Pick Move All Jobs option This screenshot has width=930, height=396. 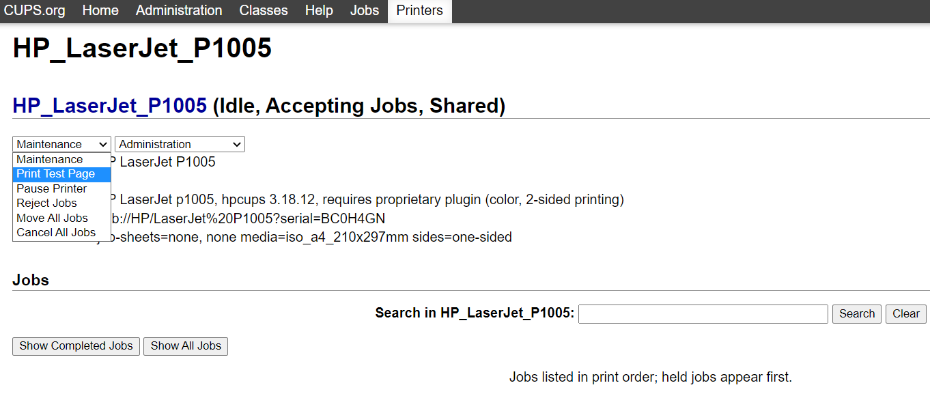[x=53, y=218]
